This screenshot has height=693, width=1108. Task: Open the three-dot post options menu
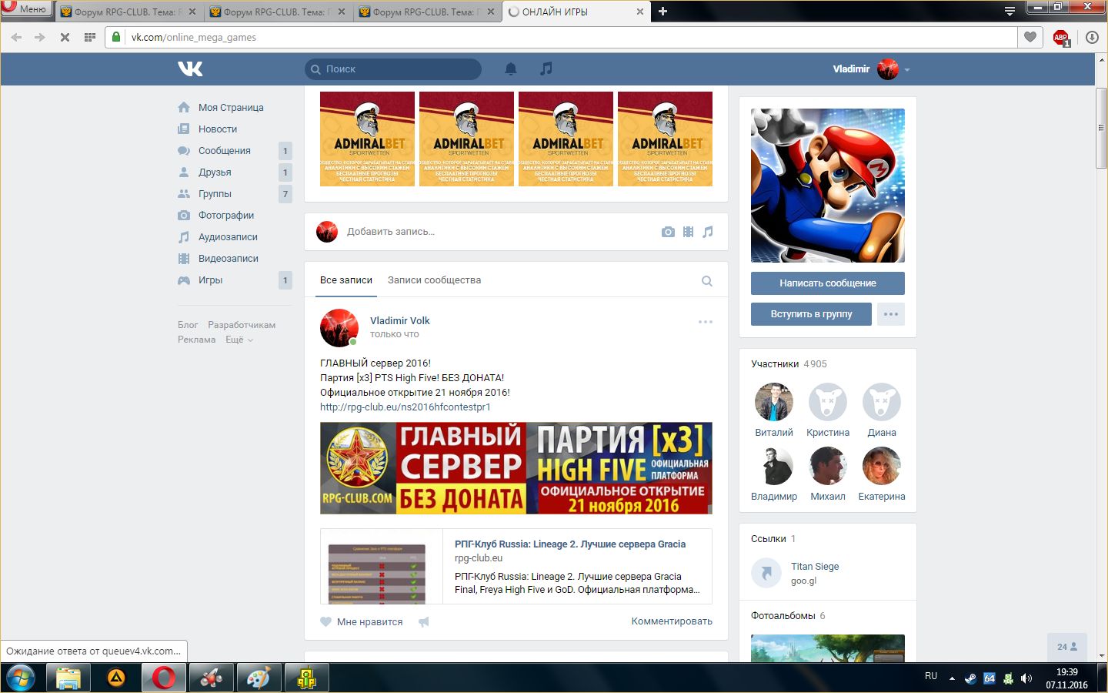pyautogui.click(x=705, y=322)
